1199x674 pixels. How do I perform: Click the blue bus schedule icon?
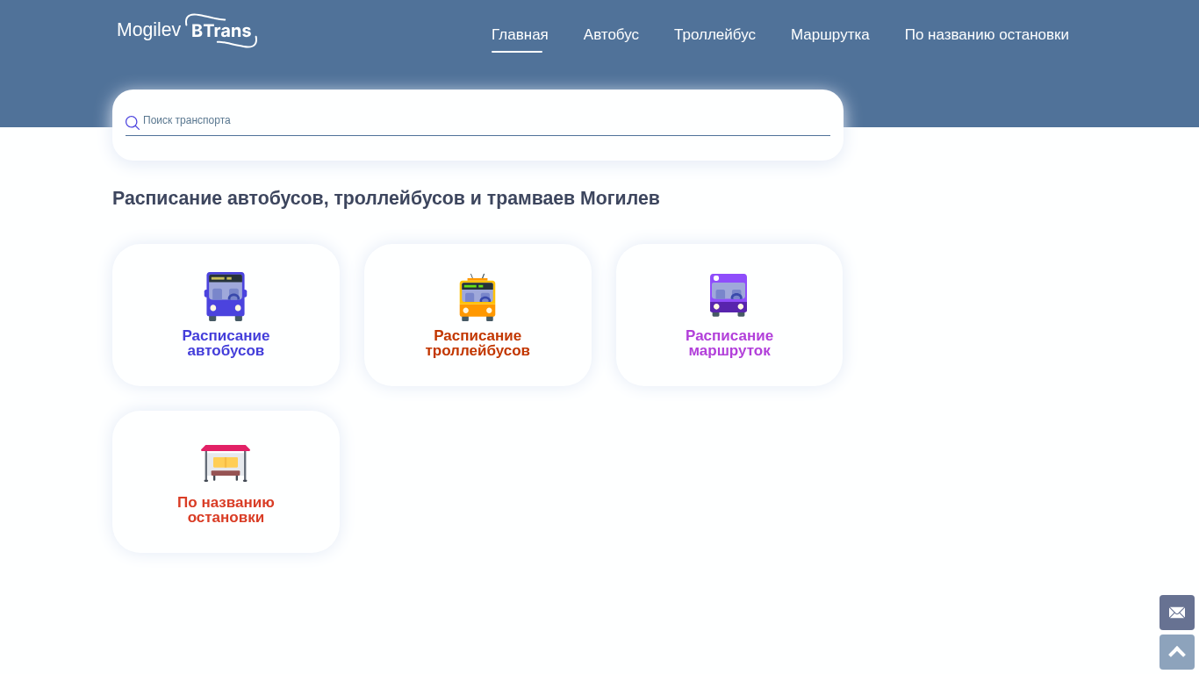[226, 296]
